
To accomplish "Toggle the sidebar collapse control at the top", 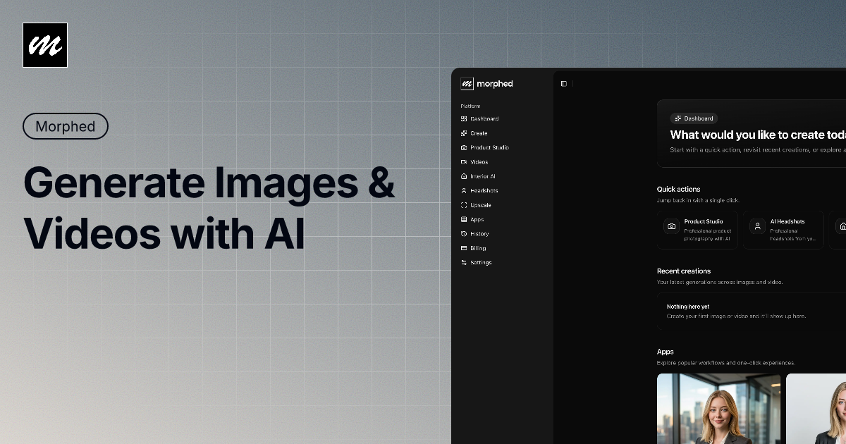I will click(x=564, y=83).
